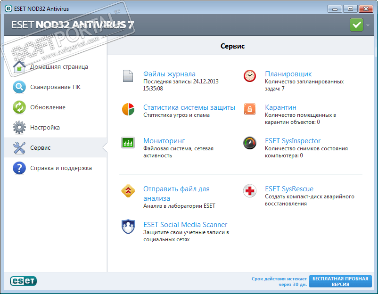Open the Планировщик link
378x294 pixels.
pyautogui.click(x=288, y=74)
